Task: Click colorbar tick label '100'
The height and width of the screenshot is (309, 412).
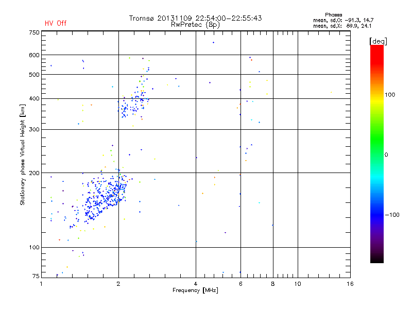Action: 390,95
